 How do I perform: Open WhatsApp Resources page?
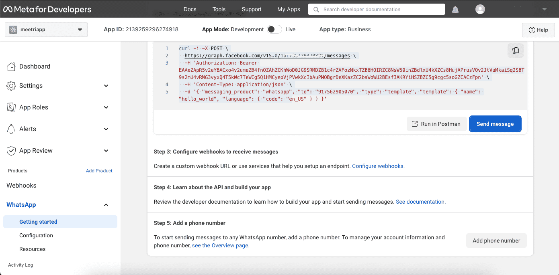[33, 249]
